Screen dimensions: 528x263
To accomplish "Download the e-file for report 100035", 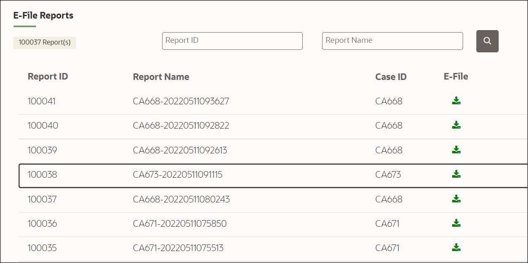I will coord(456,248).
